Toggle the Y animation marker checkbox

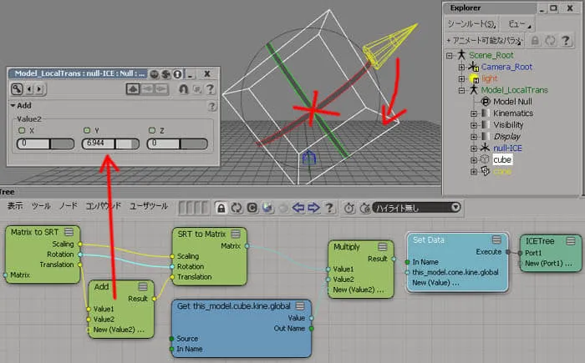point(87,130)
